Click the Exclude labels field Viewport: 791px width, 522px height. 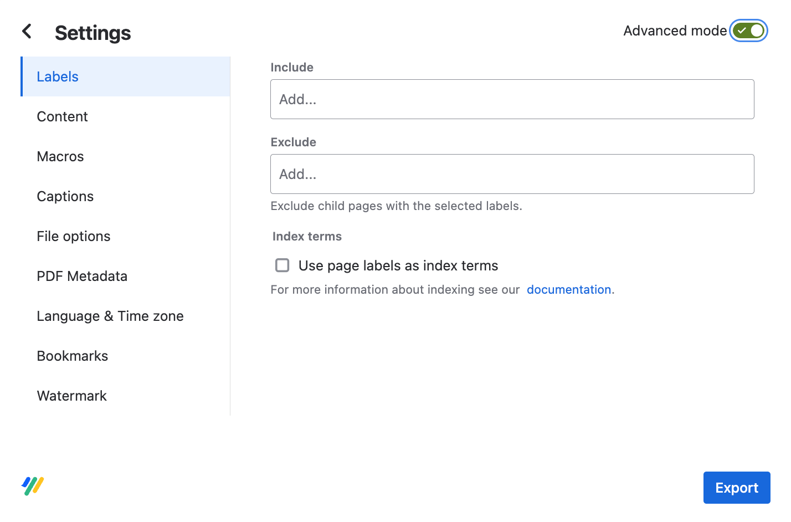point(512,174)
